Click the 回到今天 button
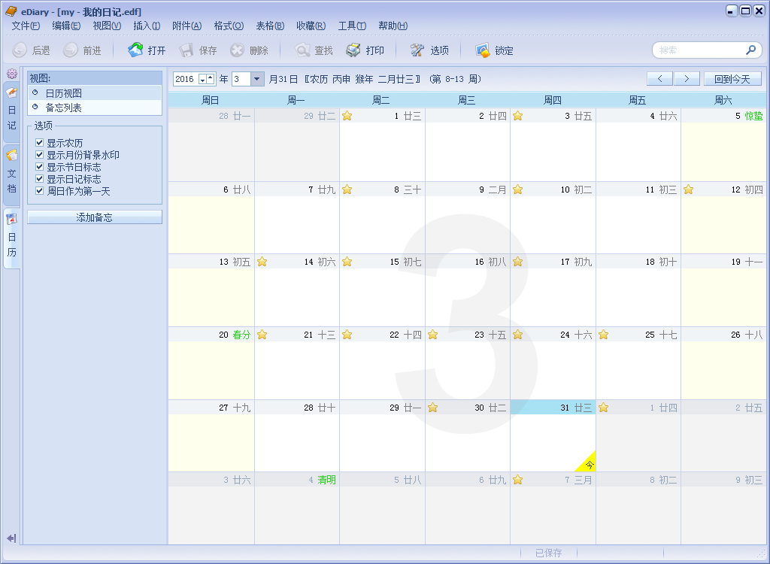The image size is (770, 564). pos(731,78)
